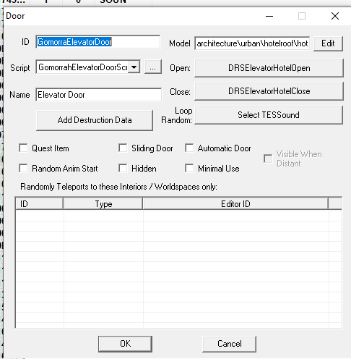This screenshot has width=351, height=359.
Task: Check the Automatic Door checkbox
Action: pyautogui.click(x=189, y=148)
